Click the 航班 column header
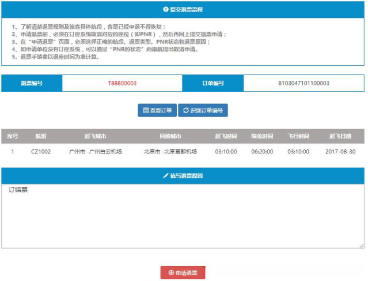Viewport: 368px width, 281px height. coord(41,136)
